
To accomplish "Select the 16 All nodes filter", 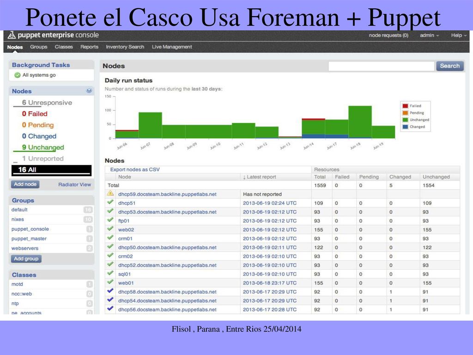I will point(52,170).
